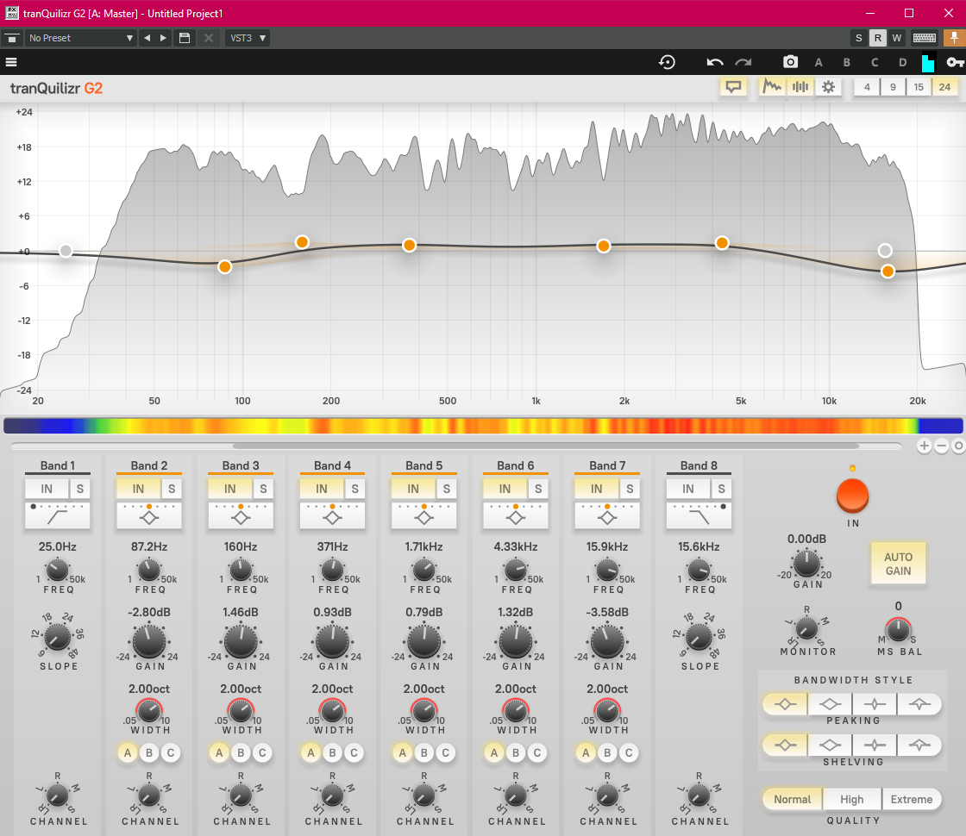Click the S button in host toolbar
This screenshot has height=836, width=966.
[x=859, y=38]
